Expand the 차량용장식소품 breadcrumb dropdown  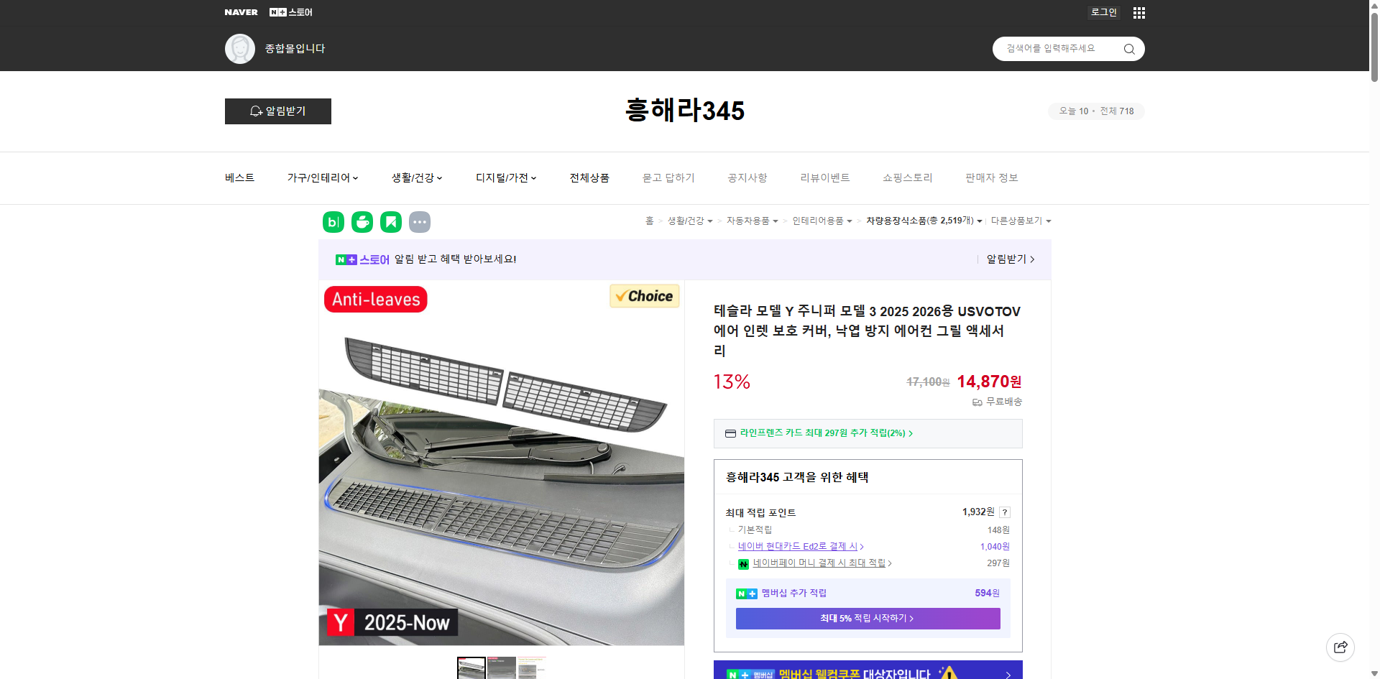[x=924, y=221]
